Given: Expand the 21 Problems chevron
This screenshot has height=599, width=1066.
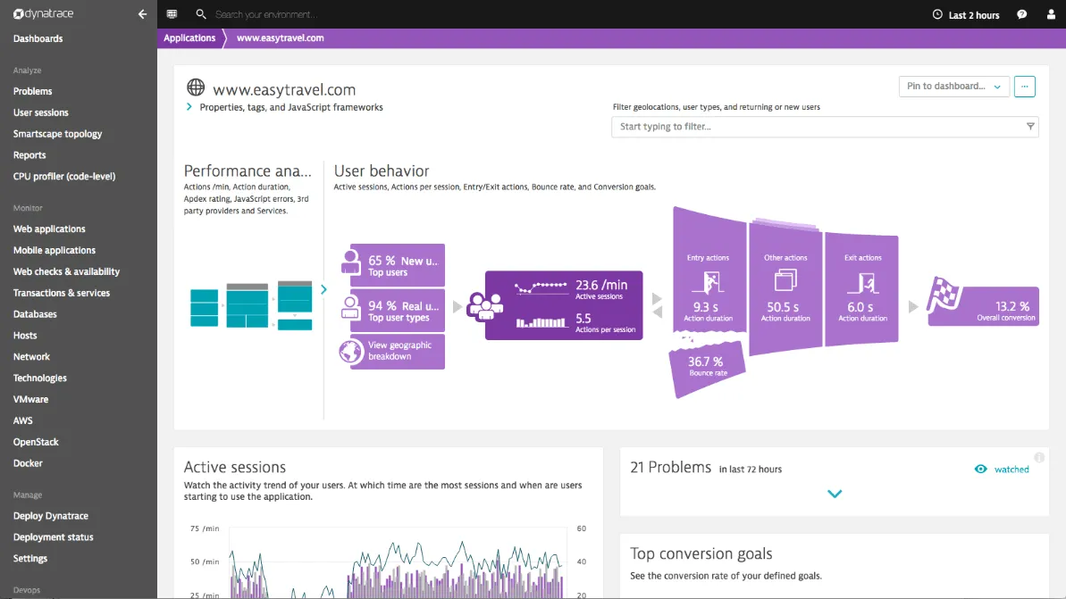Looking at the screenshot, I should [835, 493].
